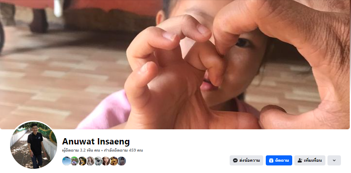Click the follow icon inside ติดตาม button
The height and width of the screenshot is (173, 351).
tap(271, 160)
